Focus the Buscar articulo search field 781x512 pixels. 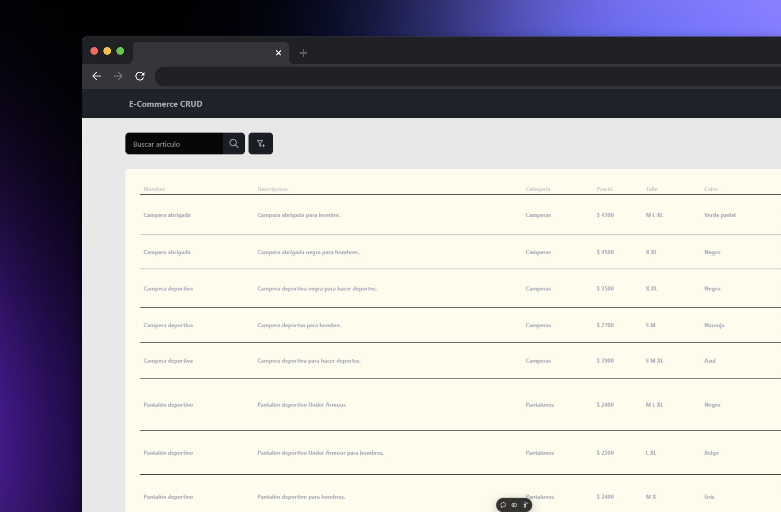point(174,144)
